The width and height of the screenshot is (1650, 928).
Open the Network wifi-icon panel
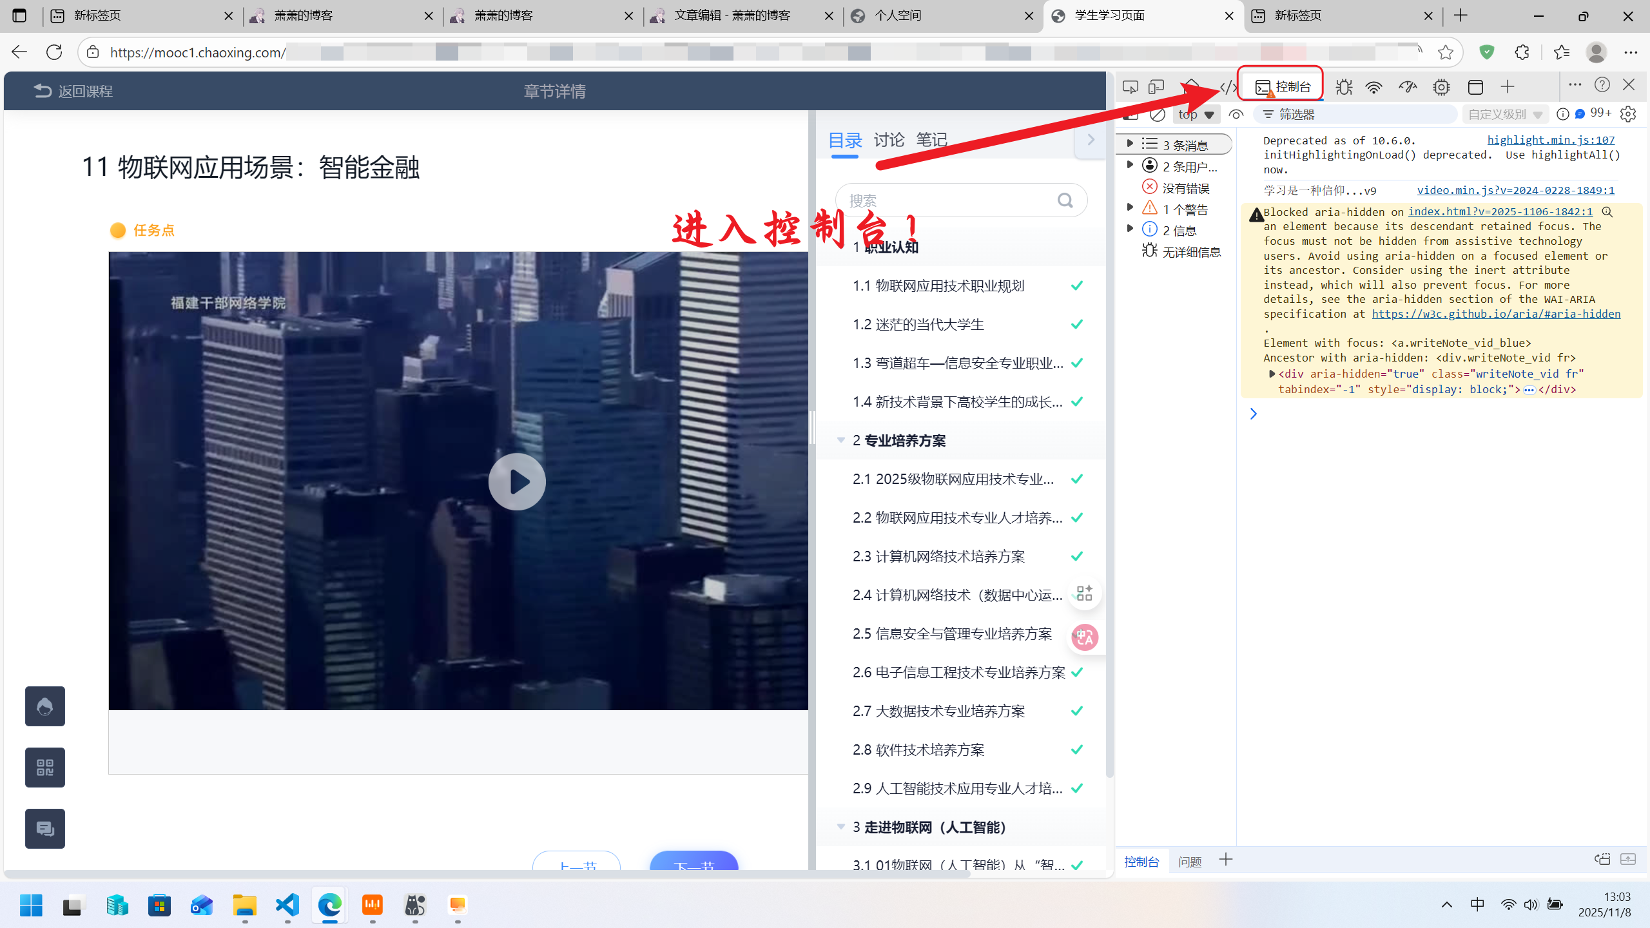[1374, 87]
